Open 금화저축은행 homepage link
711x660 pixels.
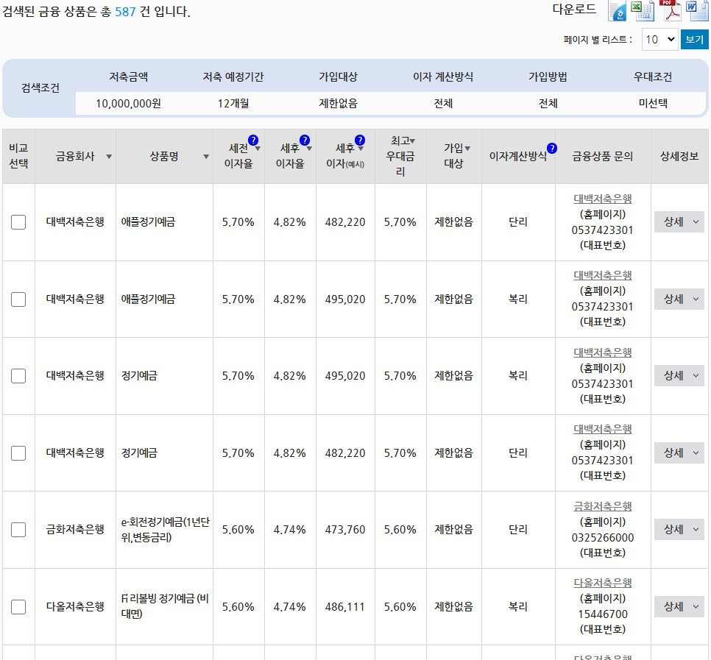point(602,506)
